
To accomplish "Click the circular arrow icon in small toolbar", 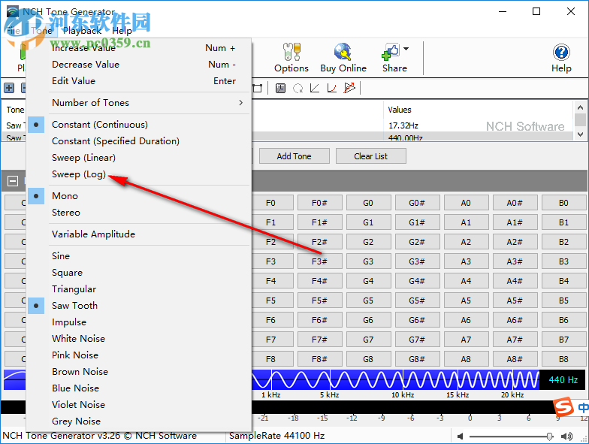I will (x=298, y=88).
